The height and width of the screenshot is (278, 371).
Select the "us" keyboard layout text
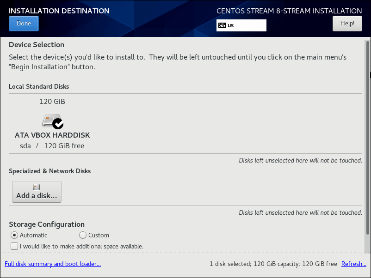231,25
